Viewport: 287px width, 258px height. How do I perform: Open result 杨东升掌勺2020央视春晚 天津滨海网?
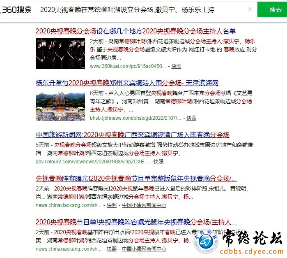[x=127, y=83]
